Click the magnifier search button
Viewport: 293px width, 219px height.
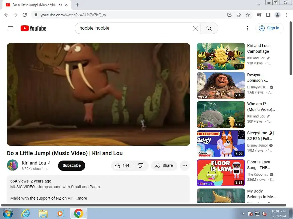209,28
